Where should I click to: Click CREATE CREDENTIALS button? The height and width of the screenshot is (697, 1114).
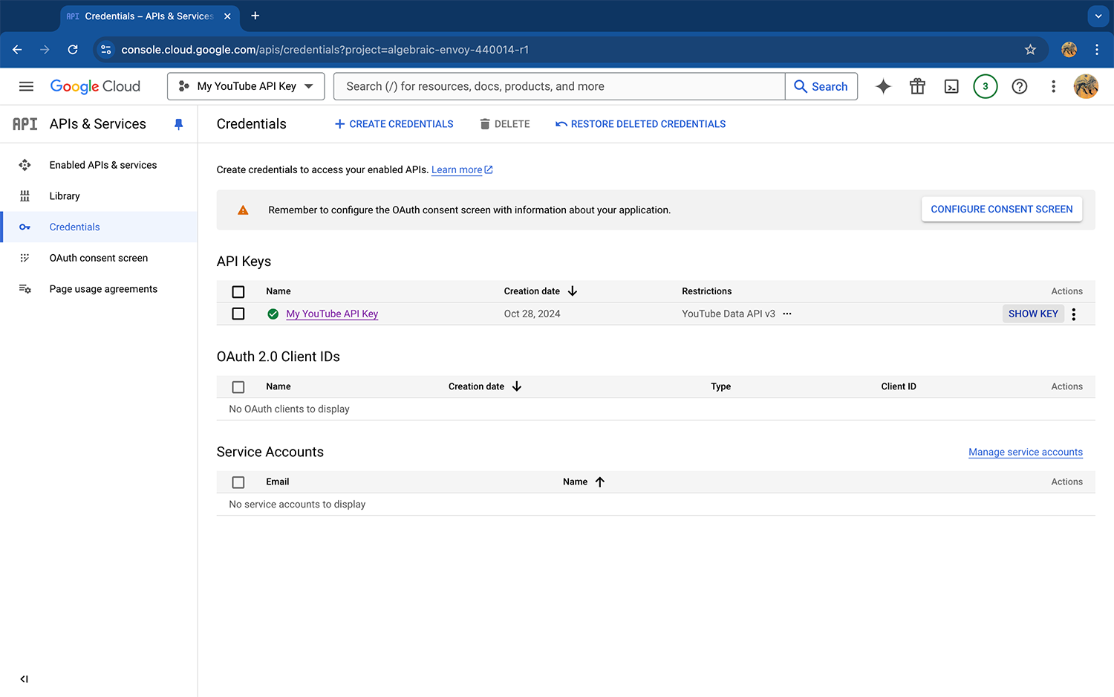pyautogui.click(x=394, y=124)
